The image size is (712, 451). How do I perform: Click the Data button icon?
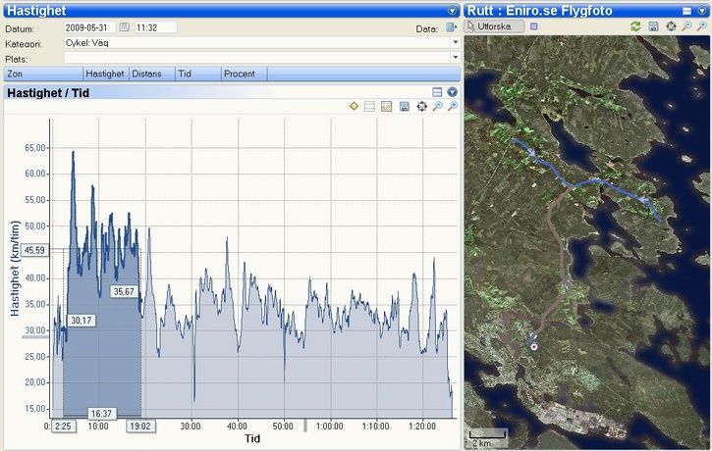click(452, 27)
